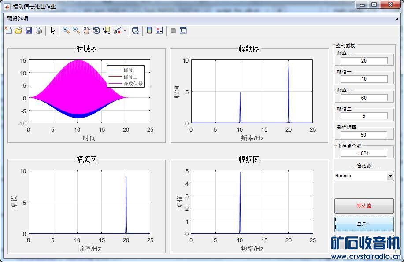Click the 显示! display button
Screen dimensions: 404x262
(364, 224)
